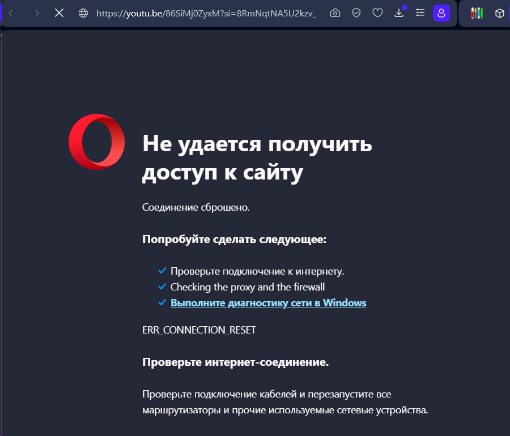Take a snapshot with the camera icon

click(x=335, y=13)
